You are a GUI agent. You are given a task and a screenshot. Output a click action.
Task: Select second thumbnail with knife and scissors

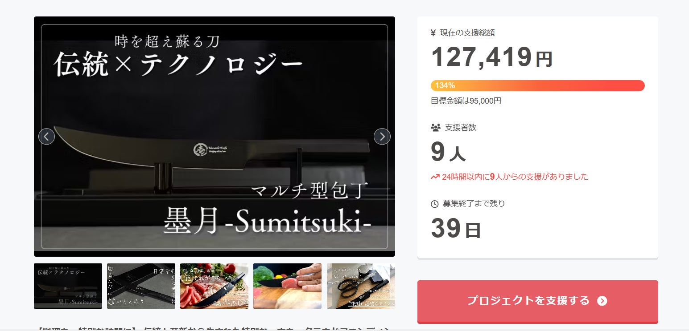click(x=141, y=286)
